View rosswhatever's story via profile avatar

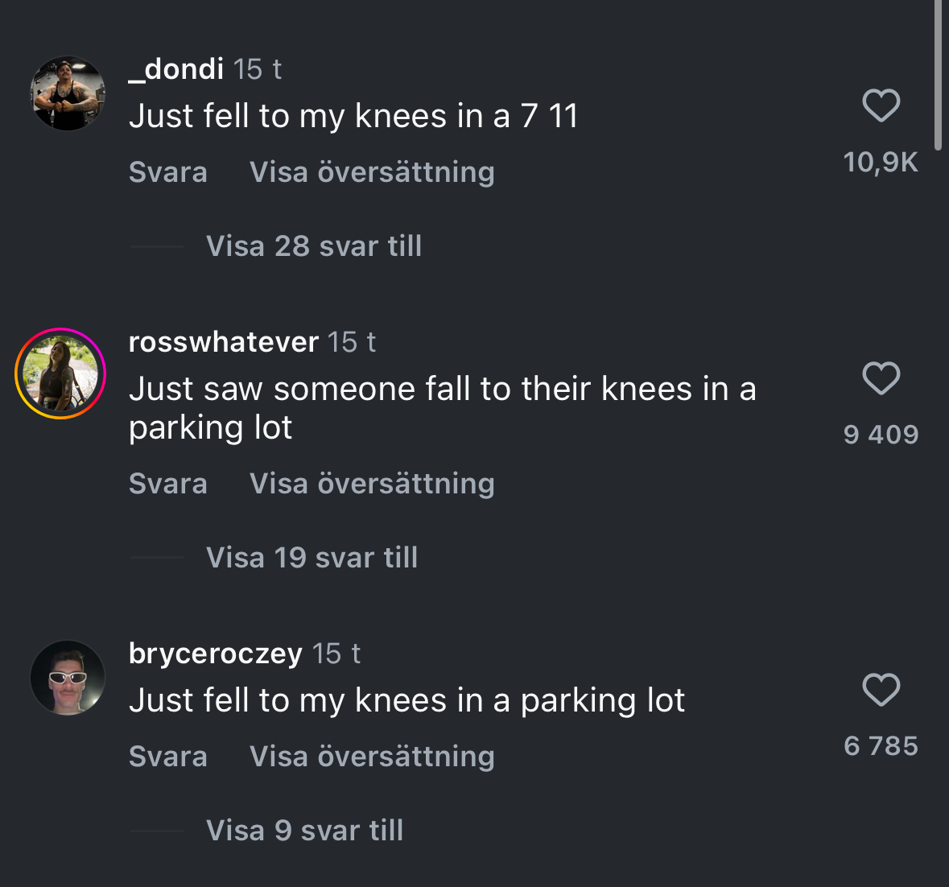[x=60, y=373]
